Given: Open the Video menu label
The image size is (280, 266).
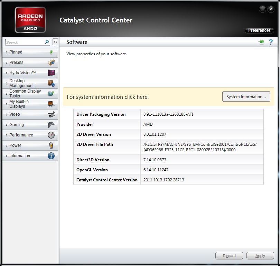Looking at the screenshot, I should [x=15, y=114].
